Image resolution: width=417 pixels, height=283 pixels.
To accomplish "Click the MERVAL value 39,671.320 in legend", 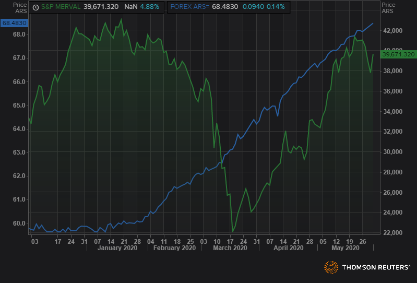I will coord(101,7).
